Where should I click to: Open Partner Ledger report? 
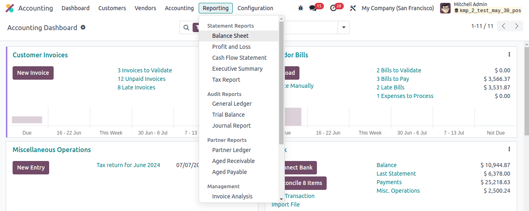[x=239, y=150]
